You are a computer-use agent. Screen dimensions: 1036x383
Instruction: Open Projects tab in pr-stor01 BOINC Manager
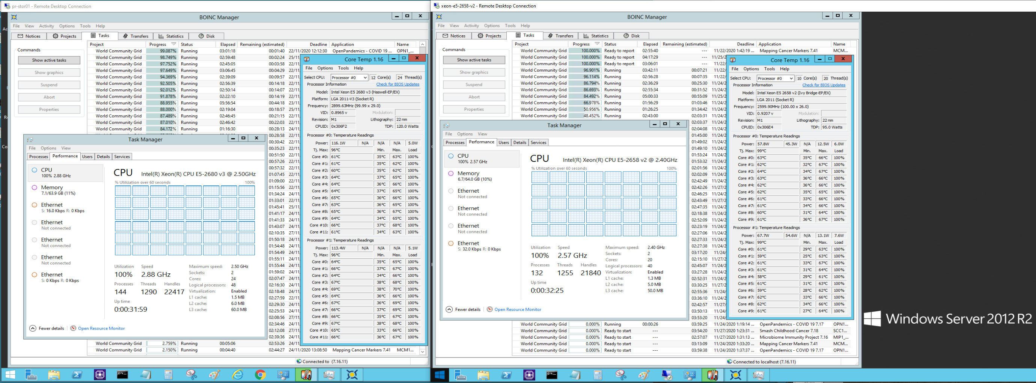click(x=64, y=36)
